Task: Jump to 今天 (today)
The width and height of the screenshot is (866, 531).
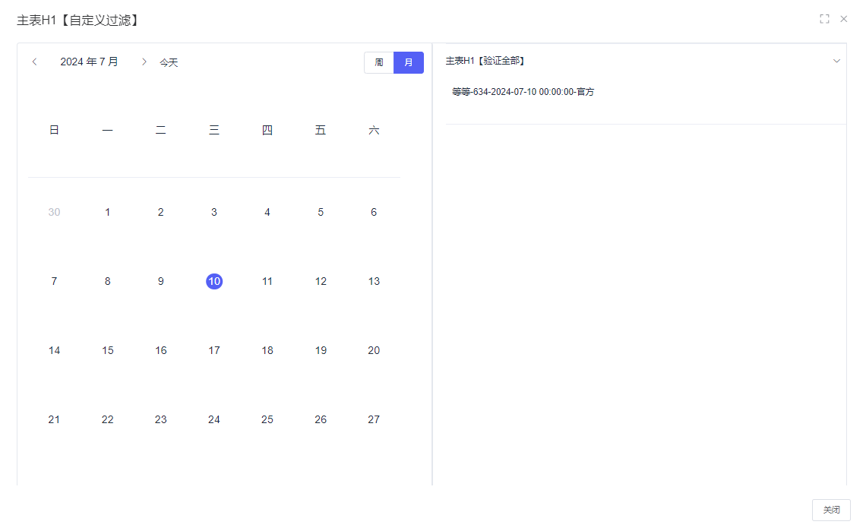Action: 169,62
